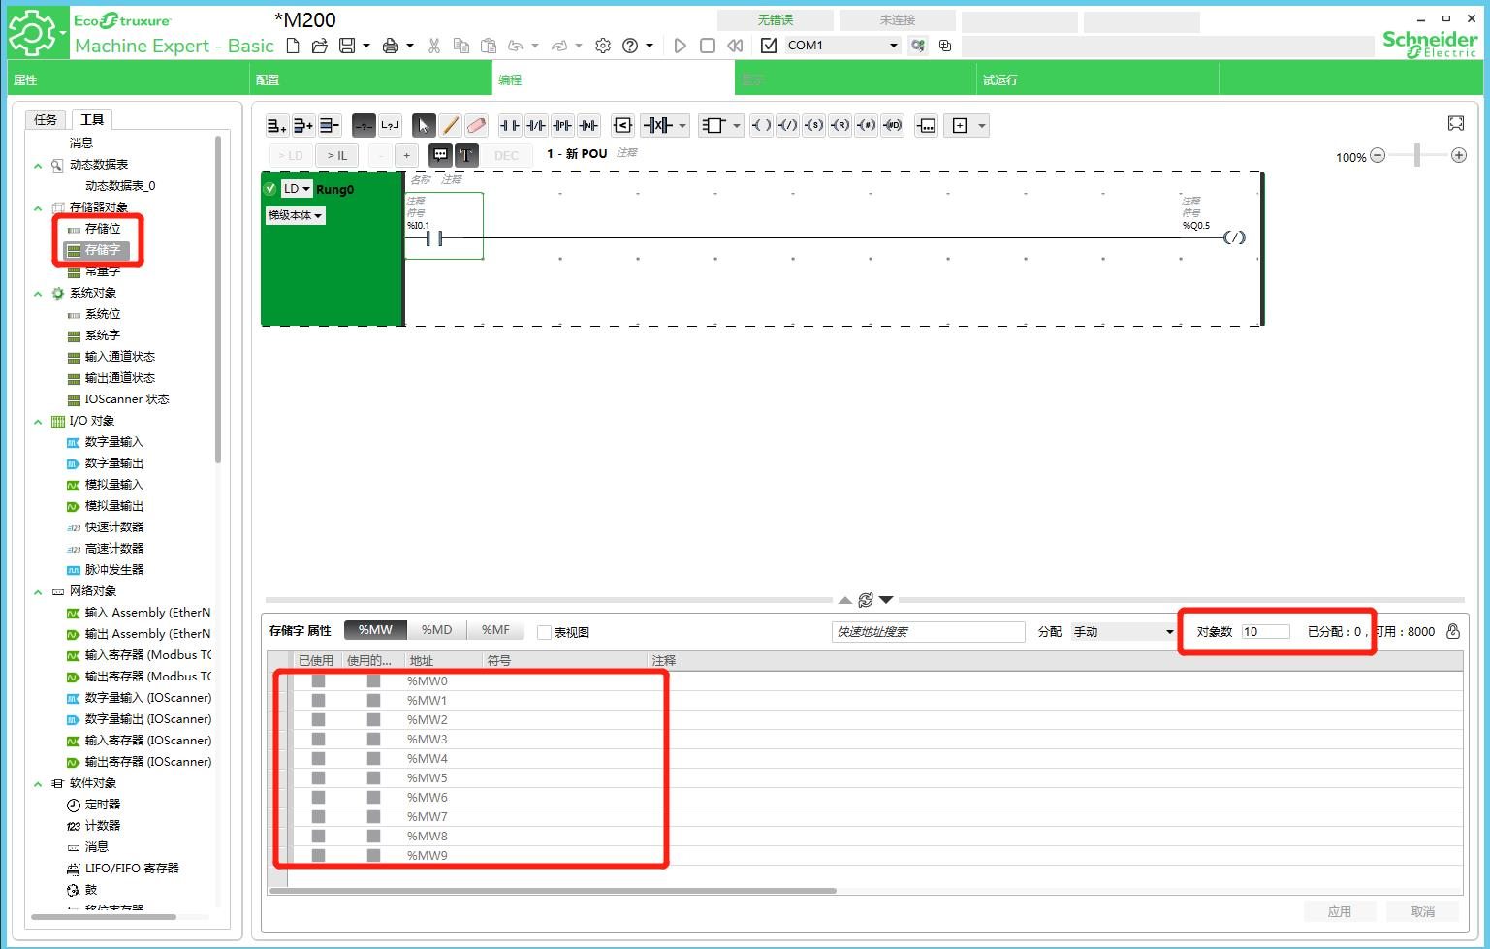Select the %MF memory type tab

click(x=495, y=630)
